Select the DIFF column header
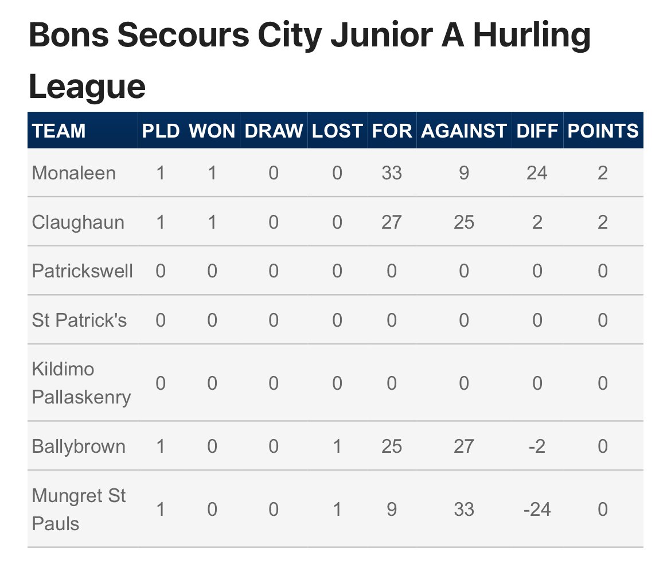 pos(537,131)
